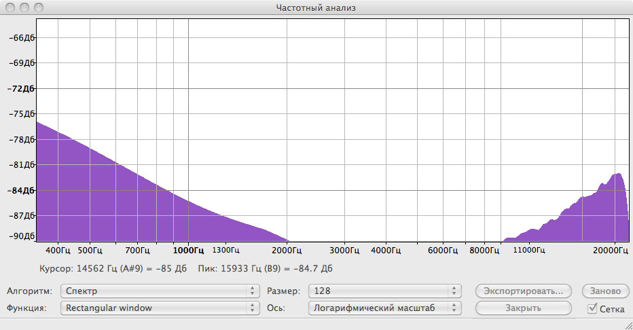Viewport: 633px width, 330px height.
Task: Click the −72Дб label on the level axis
Action: [20, 89]
